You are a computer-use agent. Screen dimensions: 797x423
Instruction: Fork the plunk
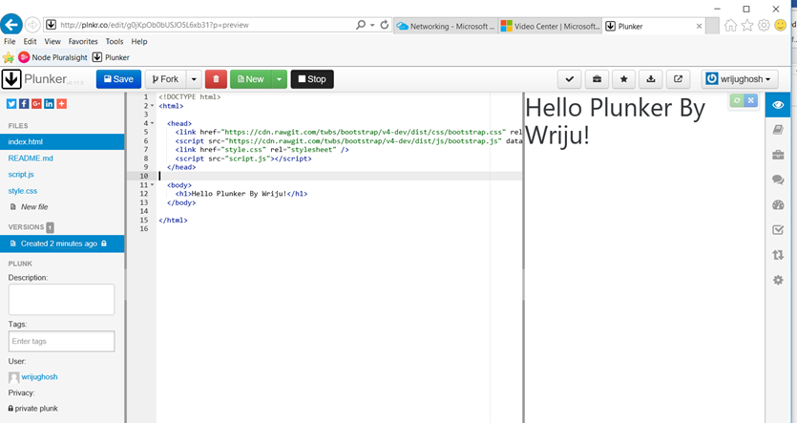coord(166,79)
